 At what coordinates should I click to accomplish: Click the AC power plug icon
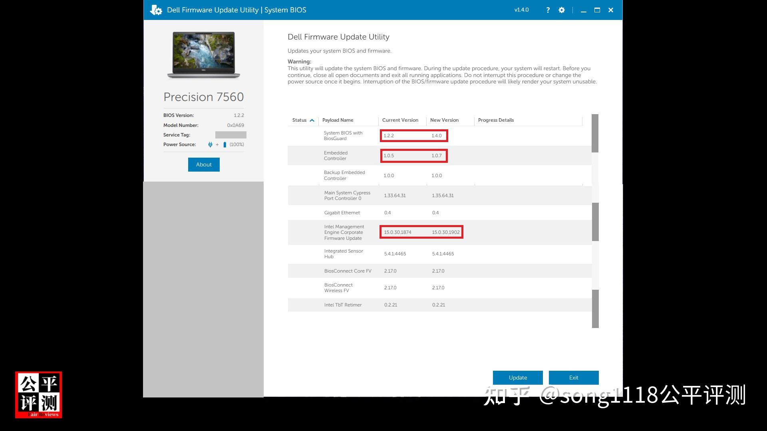pyautogui.click(x=210, y=144)
